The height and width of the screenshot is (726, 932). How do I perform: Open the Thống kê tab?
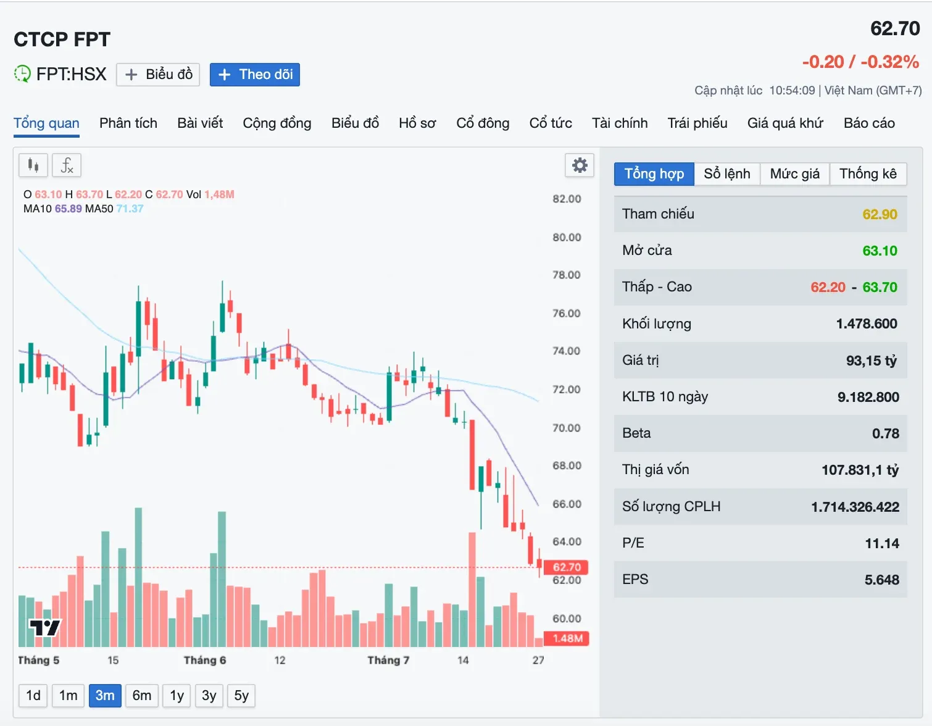(868, 174)
